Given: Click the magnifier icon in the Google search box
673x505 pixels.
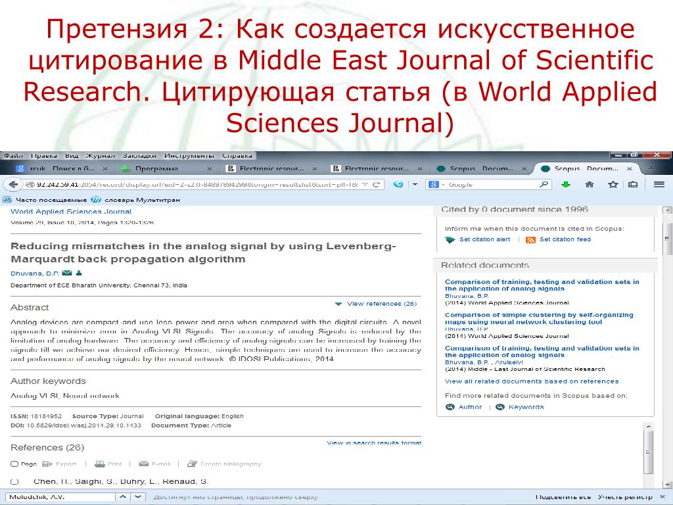Looking at the screenshot, I should click(x=544, y=184).
